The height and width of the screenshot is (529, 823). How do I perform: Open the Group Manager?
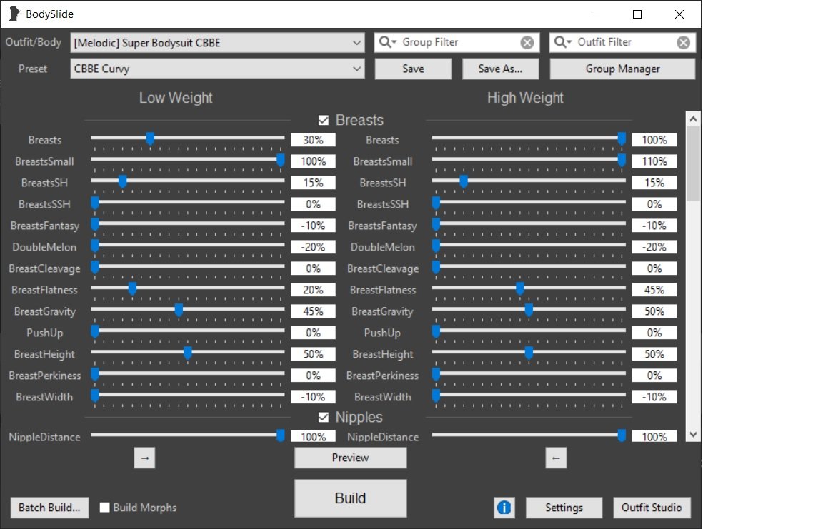[622, 69]
